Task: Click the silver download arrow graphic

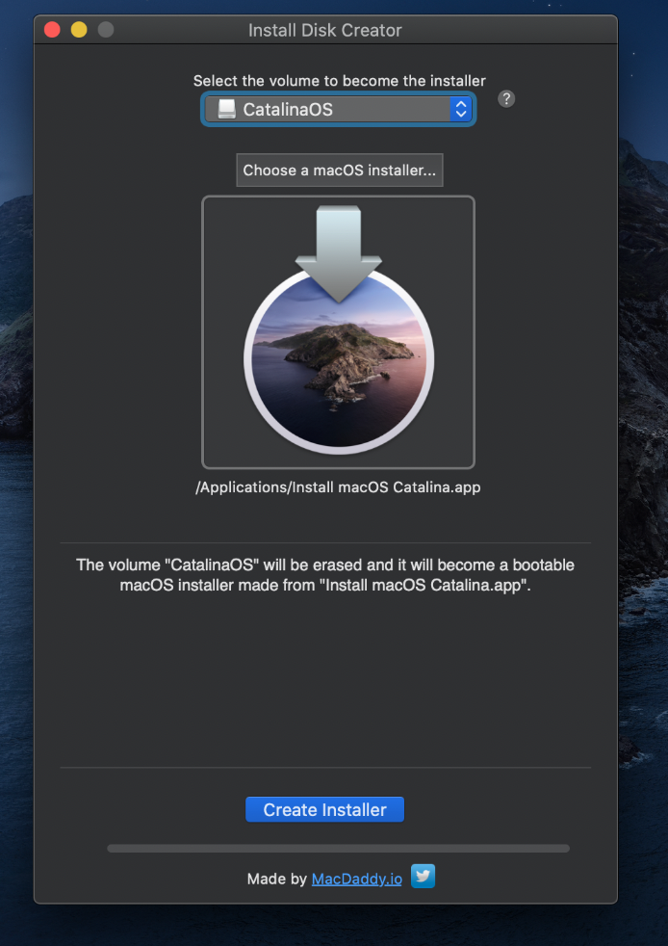Action: pyautogui.click(x=339, y=253)
